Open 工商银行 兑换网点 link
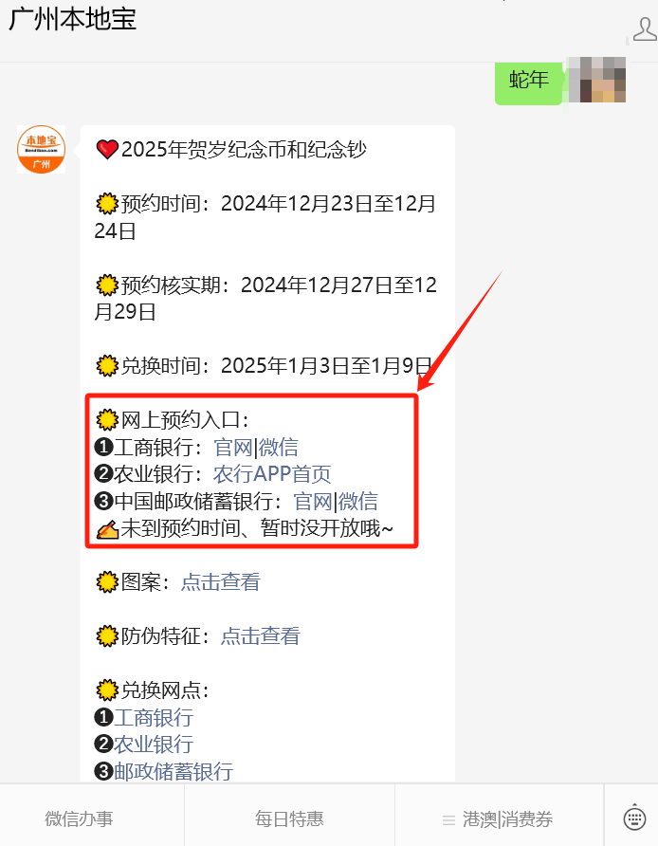 point(154,718)
